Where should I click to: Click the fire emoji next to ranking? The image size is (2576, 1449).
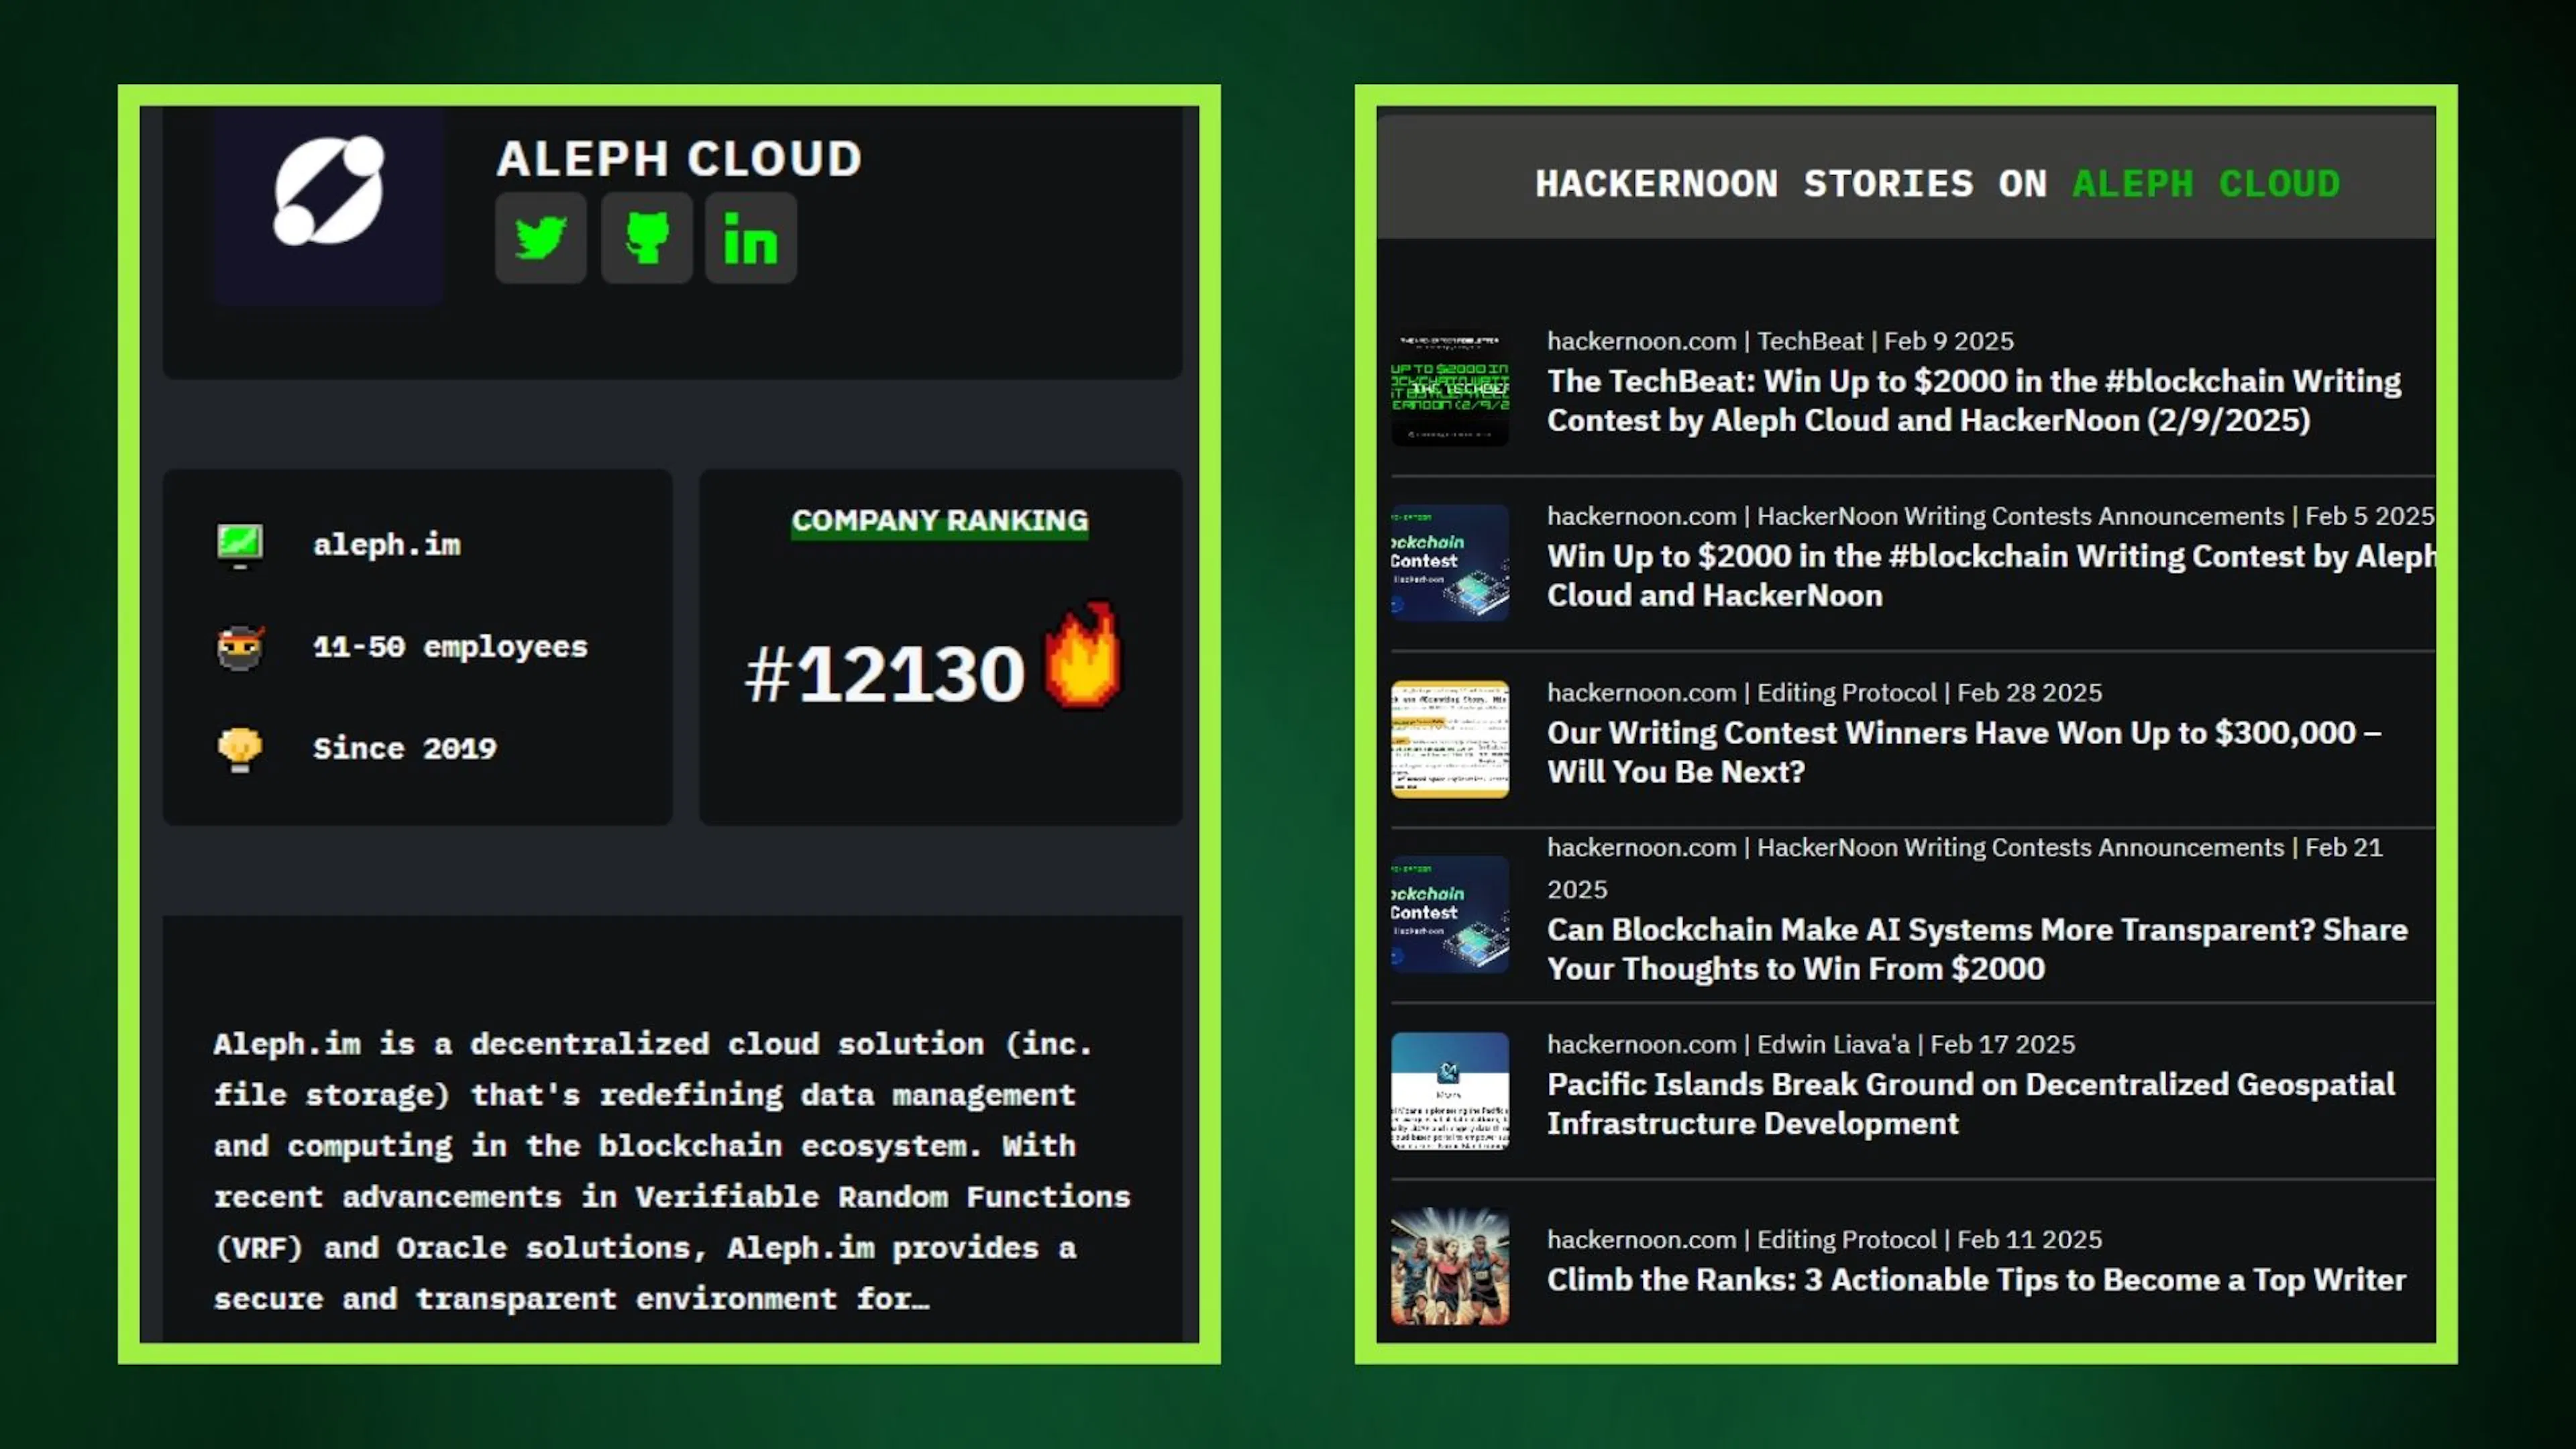click(1083, 655)
